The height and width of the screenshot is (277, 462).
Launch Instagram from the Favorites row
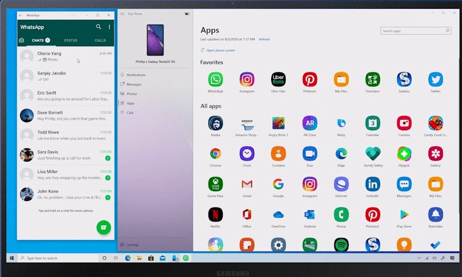[x=247, y=80]
